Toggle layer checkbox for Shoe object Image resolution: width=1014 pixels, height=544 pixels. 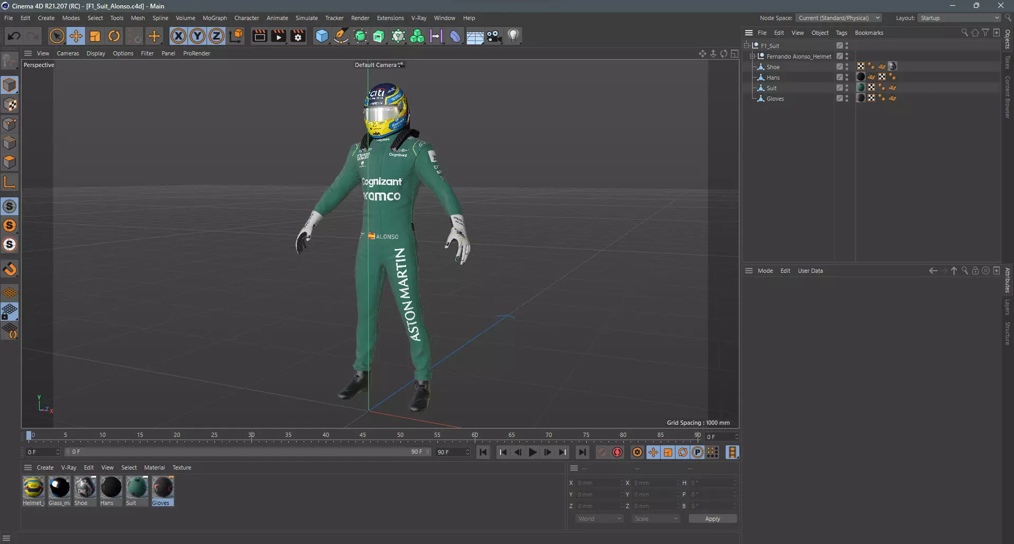(839, 66)
